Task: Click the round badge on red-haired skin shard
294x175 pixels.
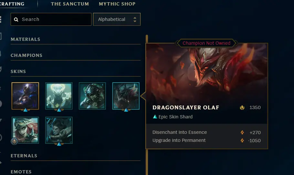Action: [15, 141]
